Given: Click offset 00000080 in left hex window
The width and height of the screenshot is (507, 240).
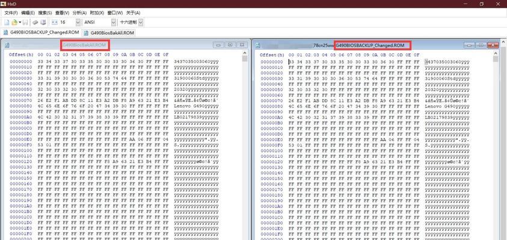Looking at the screenshot, I should [21, 106].
